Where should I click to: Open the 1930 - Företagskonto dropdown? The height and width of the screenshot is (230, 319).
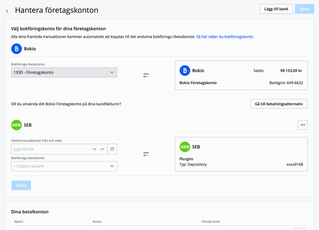tap(64, 72)
